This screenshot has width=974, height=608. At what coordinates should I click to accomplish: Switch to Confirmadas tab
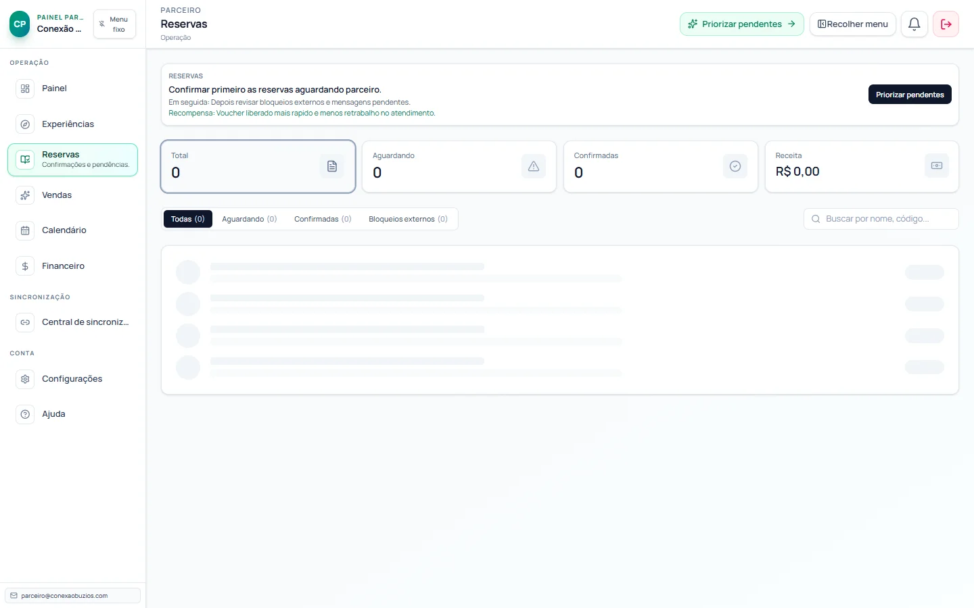(x=323, y=219)
